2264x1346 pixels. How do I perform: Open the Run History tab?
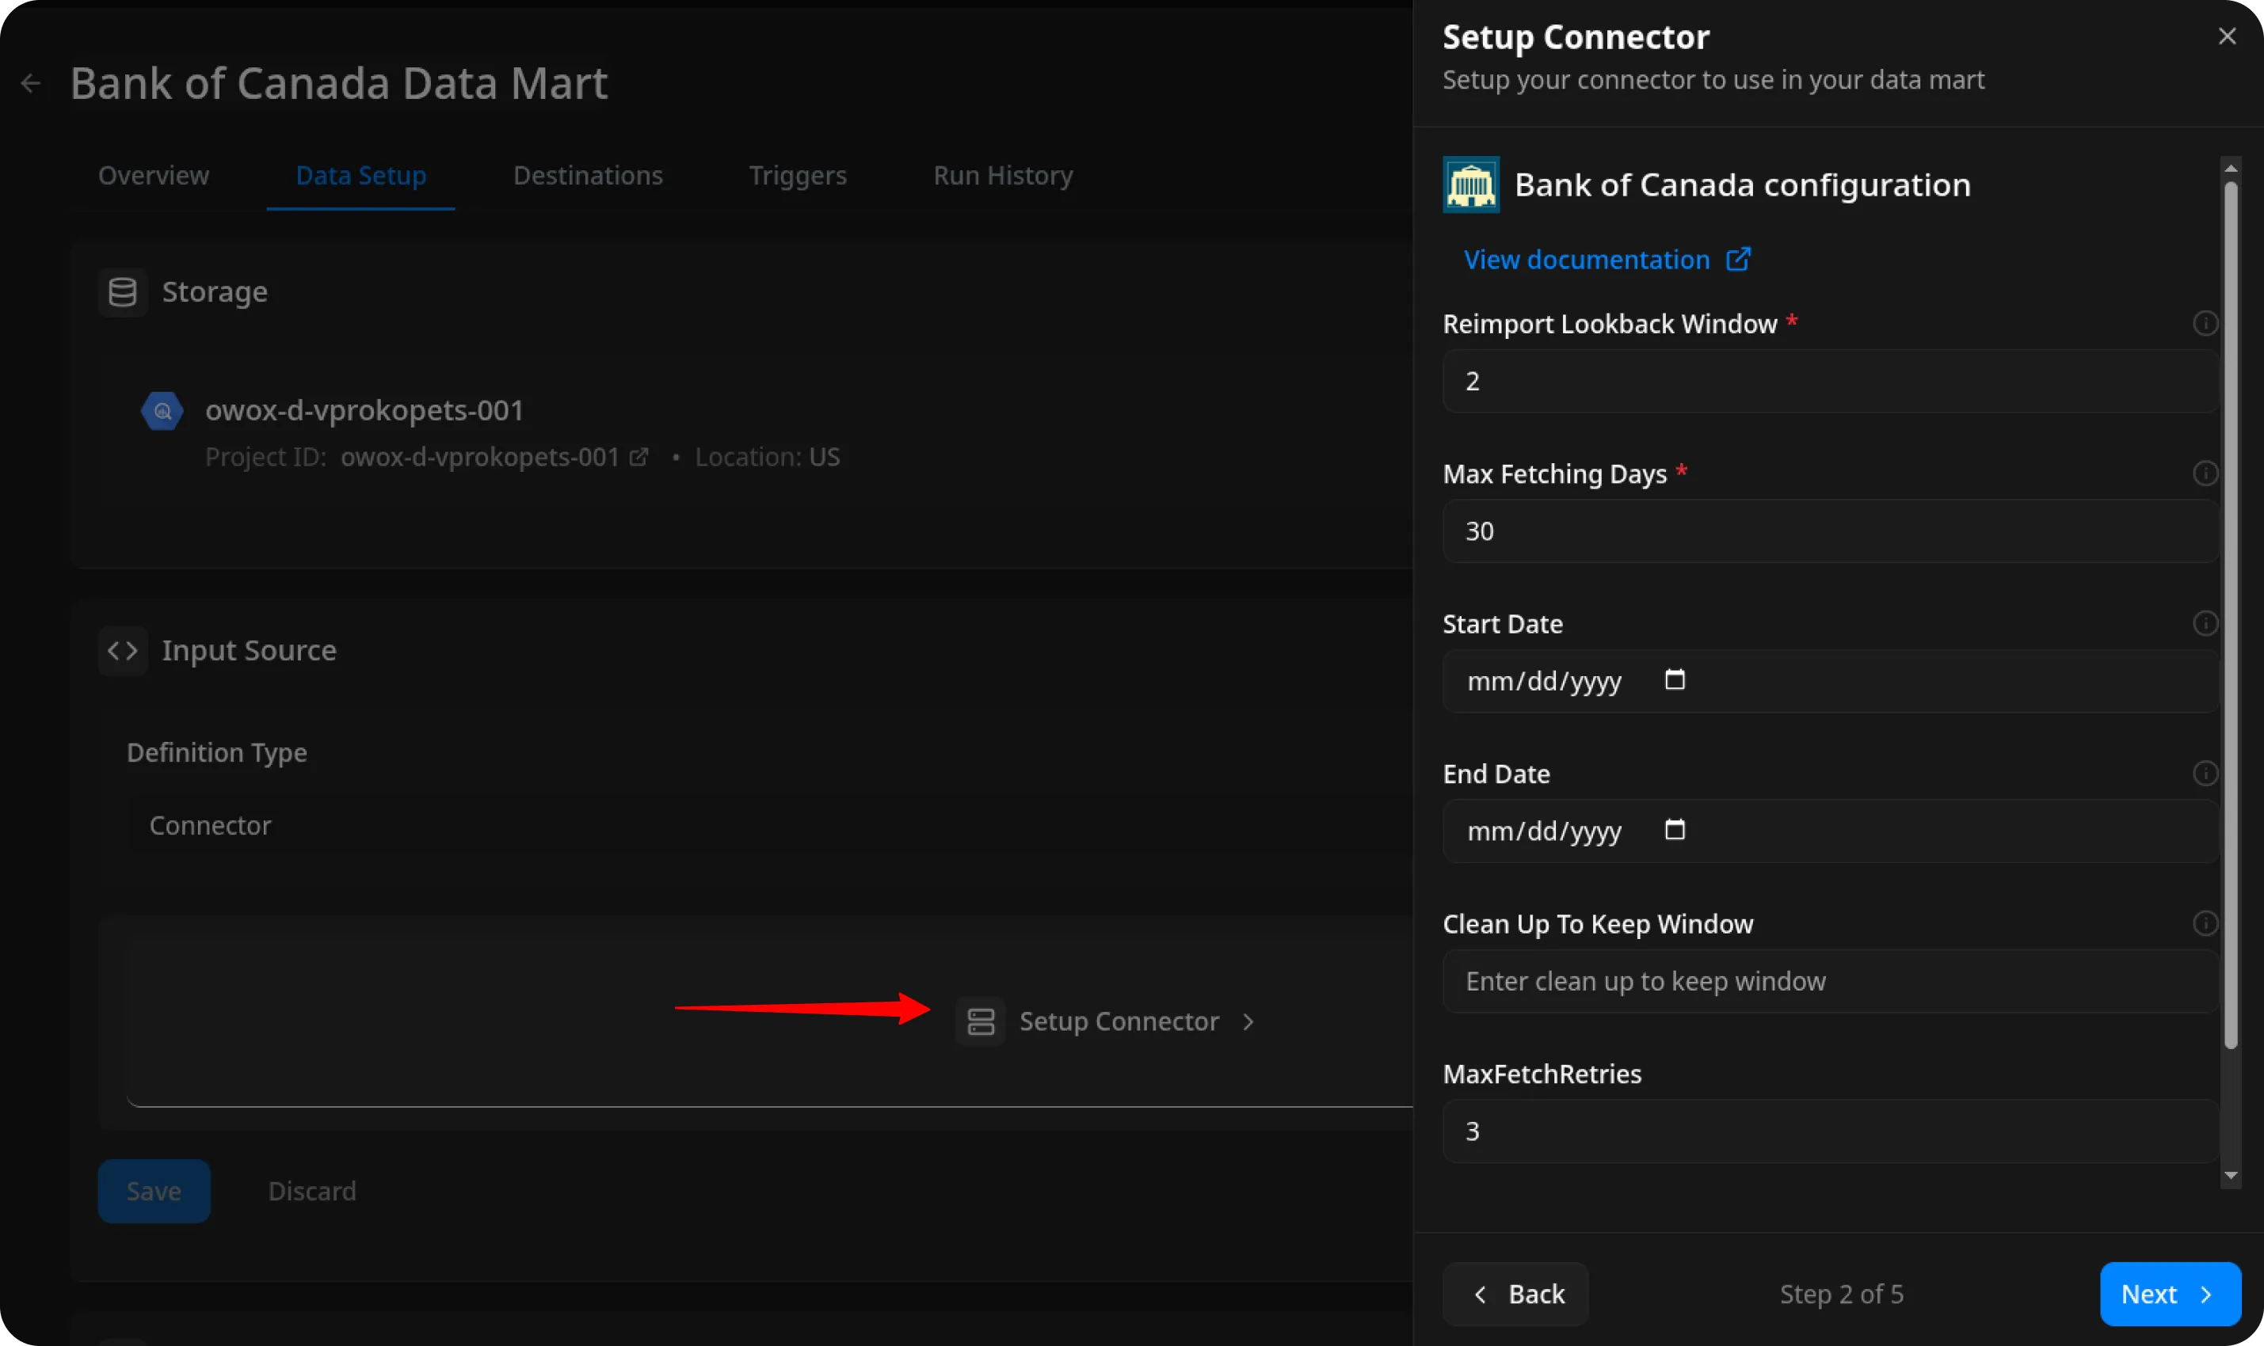pos(1003,176)
